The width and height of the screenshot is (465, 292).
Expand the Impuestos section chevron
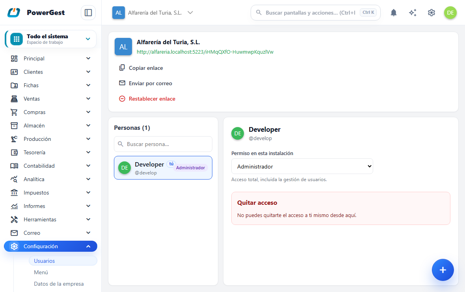pos(88,193)
